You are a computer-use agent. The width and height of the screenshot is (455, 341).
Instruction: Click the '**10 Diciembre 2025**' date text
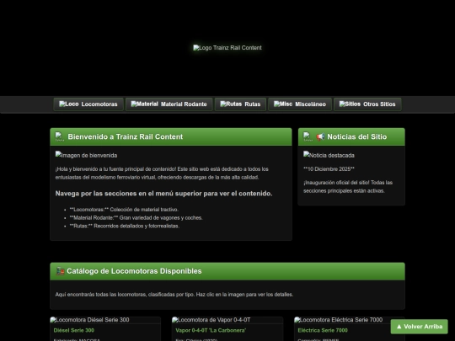[x=329, y=169]
